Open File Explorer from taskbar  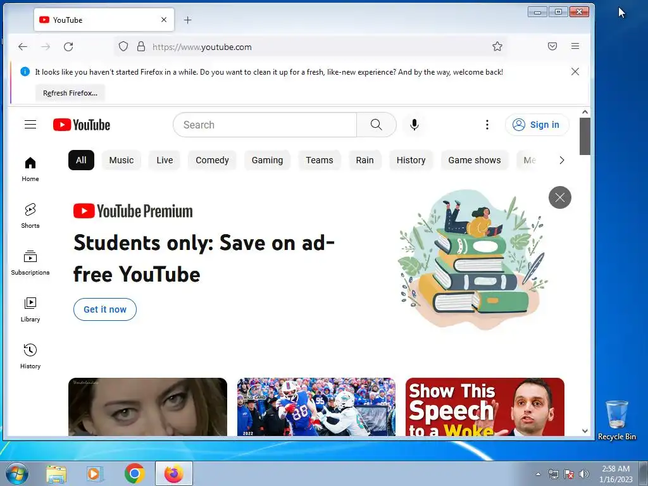(x=56, y=474)
